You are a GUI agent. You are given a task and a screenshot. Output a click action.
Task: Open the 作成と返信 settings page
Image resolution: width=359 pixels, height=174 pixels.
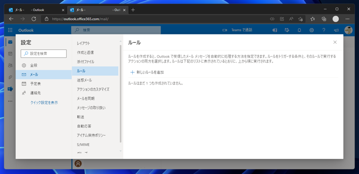coord(95,52)
